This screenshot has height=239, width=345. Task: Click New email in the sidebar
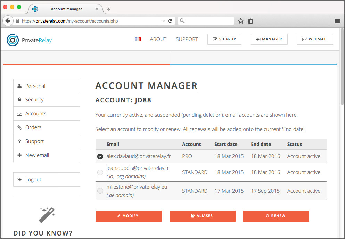47,155
